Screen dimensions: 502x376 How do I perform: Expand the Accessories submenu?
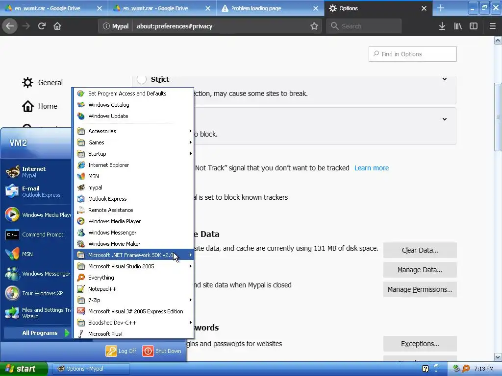[134, 131]
